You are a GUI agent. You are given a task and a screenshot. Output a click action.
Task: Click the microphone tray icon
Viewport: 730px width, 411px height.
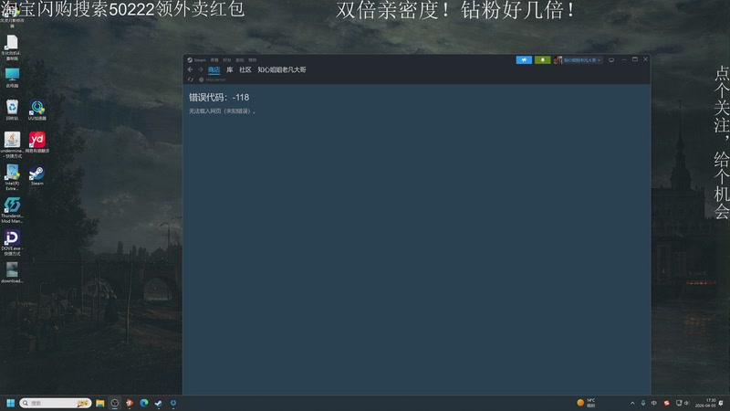[x=643, y=403]
